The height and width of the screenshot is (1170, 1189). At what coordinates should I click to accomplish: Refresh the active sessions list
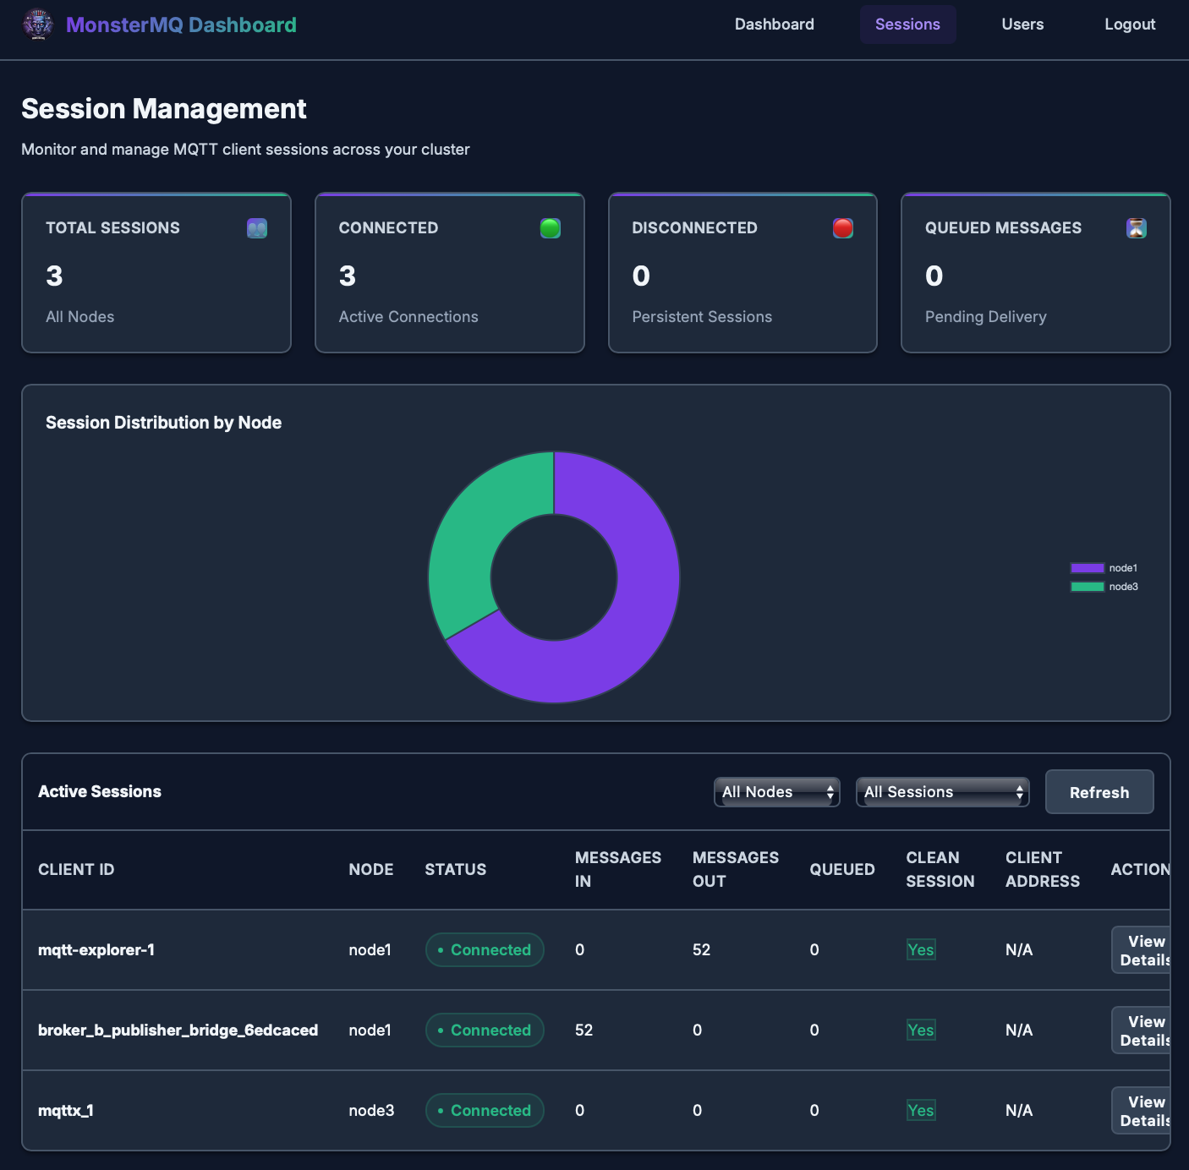click(x=1099, y=792)
